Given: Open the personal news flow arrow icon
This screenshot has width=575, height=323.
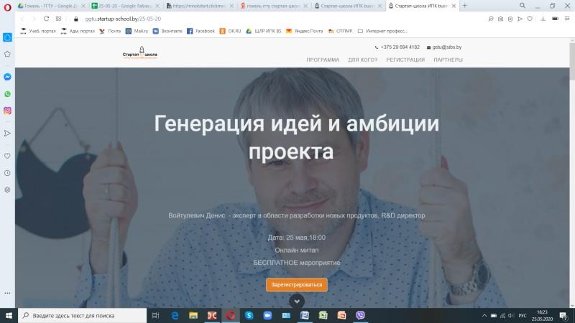Looking at the screenshot, I should [x=7, y=134].
